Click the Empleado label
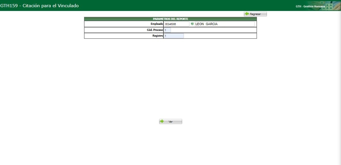The width and height of the screenshot is (341, 165). pos(157,24)
